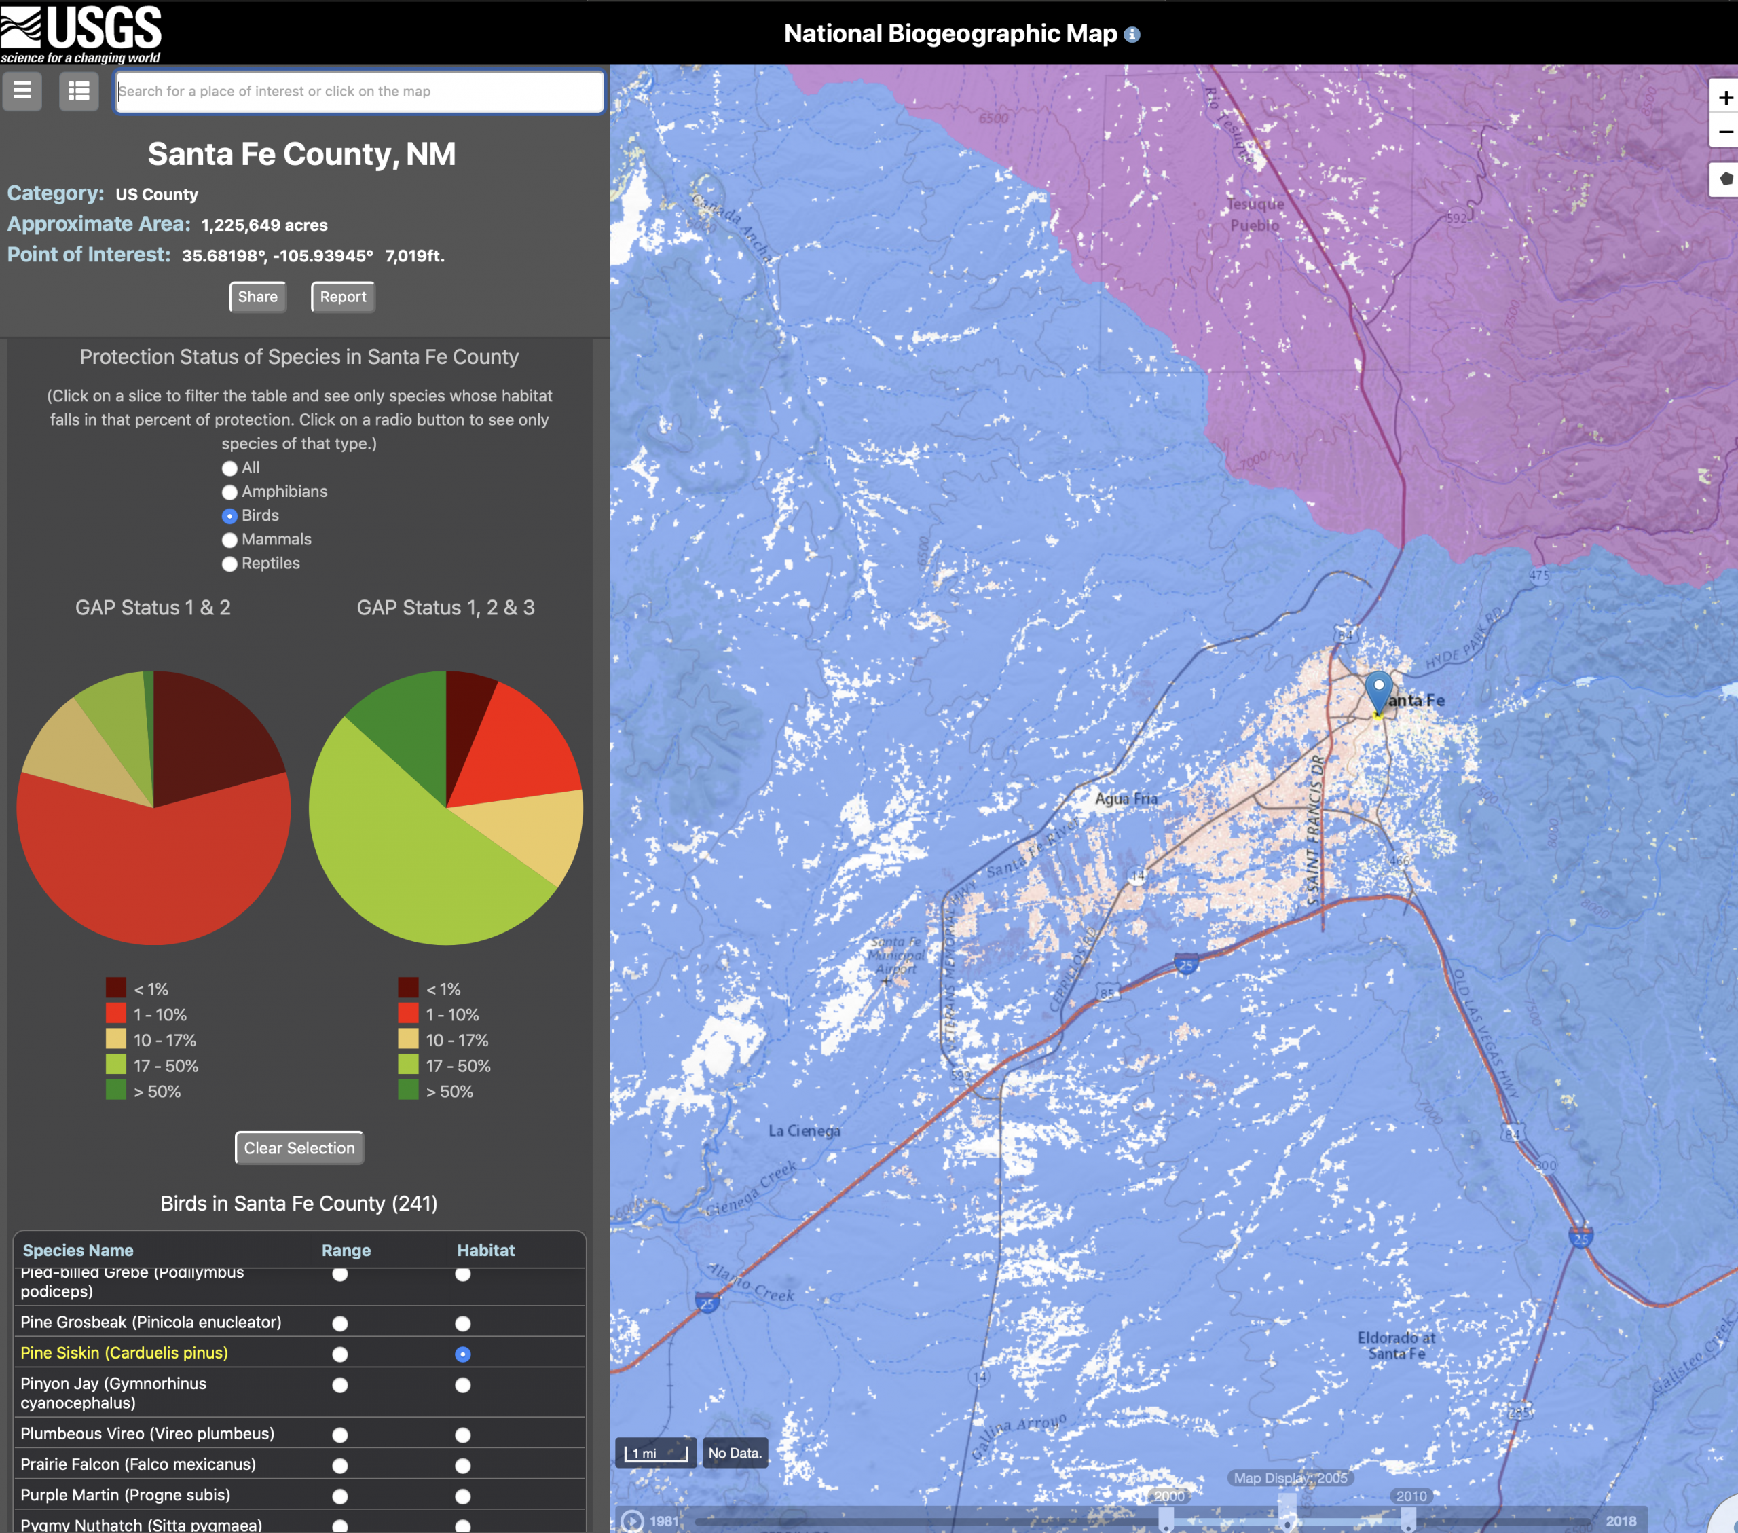The image size is (1738, 1533).
Task: Open the Report button
Action: coord(343,297)
